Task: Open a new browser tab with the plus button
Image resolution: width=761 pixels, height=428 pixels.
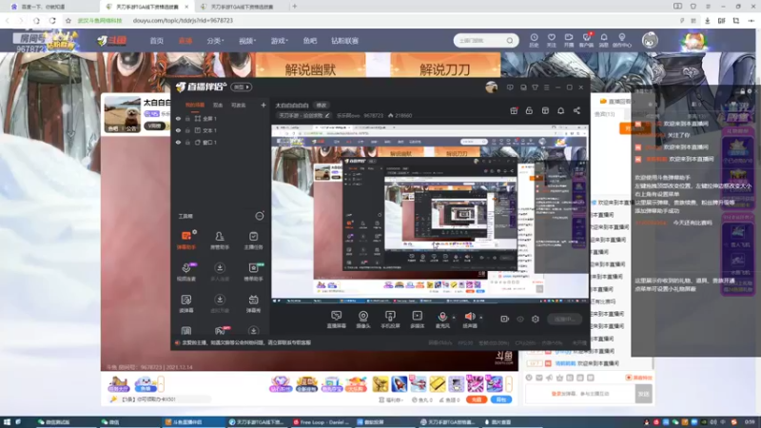Action: 295,7
